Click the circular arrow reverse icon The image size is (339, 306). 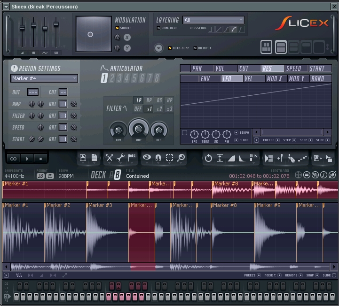click(208, 158)
